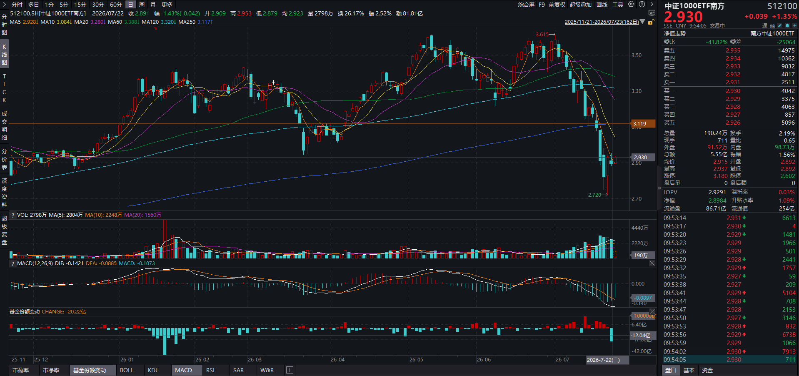The height and width of the screenshot is (376, 799).
Task: Close the 基金份额变动 indicator panel
Action: (652, 312)
